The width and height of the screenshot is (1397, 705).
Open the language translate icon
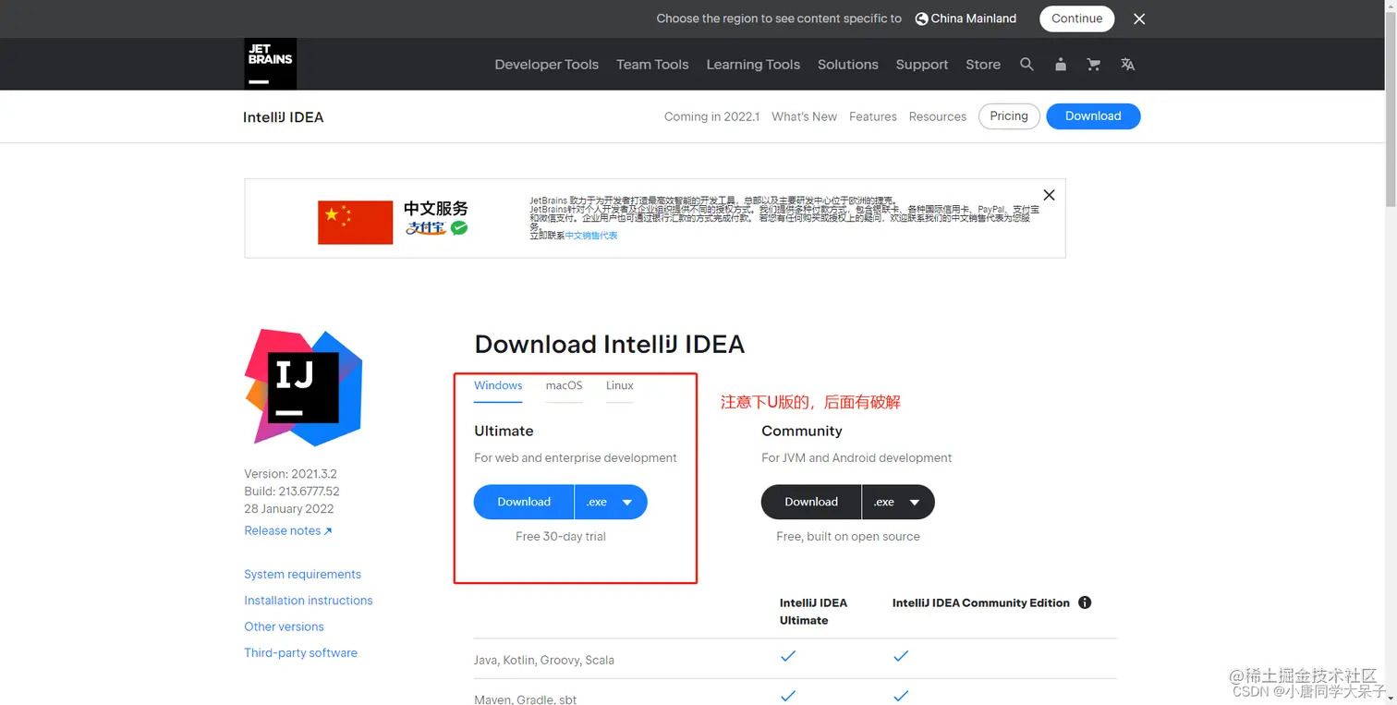tap(1127, 64)
